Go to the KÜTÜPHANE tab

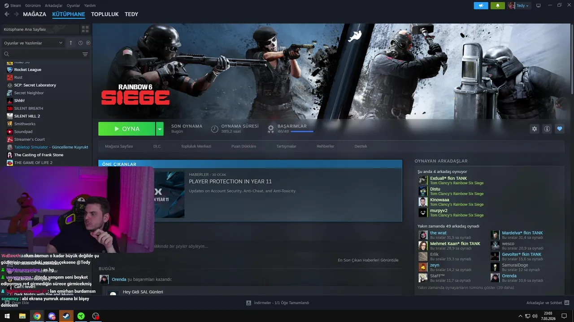point(69,14)
